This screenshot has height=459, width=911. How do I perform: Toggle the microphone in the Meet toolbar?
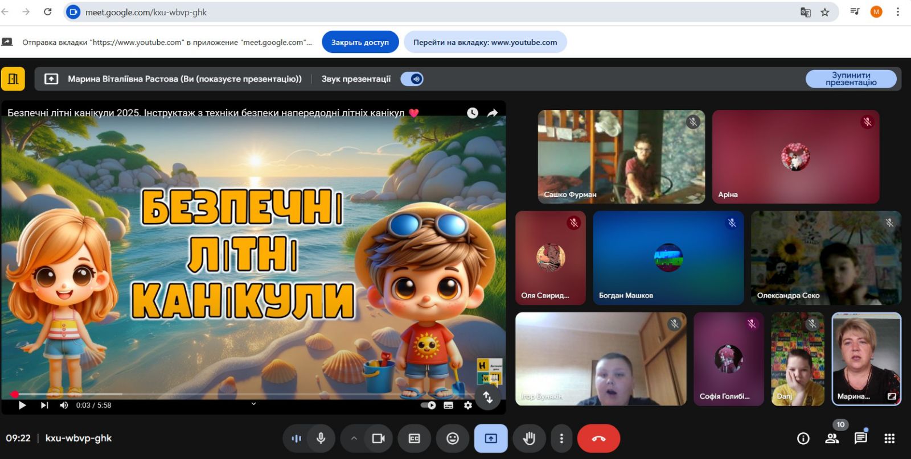[x=321, y=439]
